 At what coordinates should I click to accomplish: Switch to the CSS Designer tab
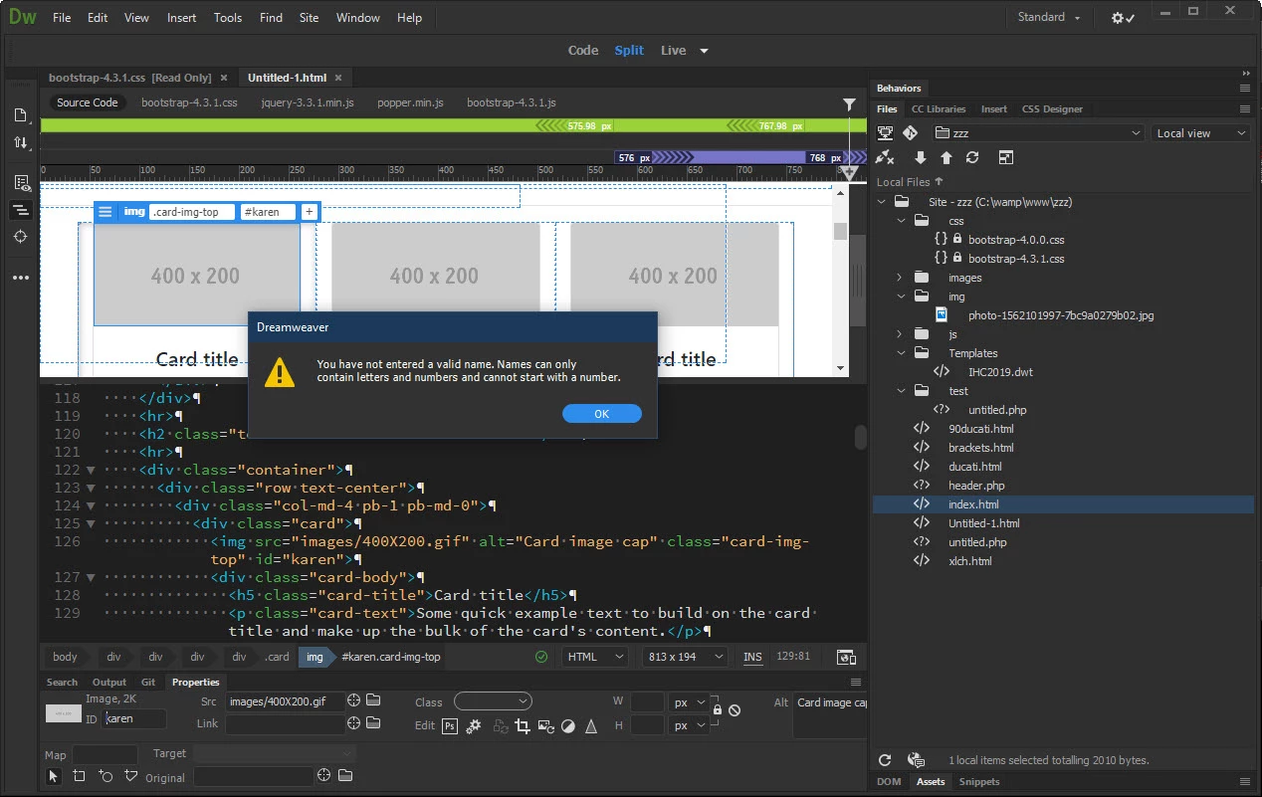(1052, 109)
